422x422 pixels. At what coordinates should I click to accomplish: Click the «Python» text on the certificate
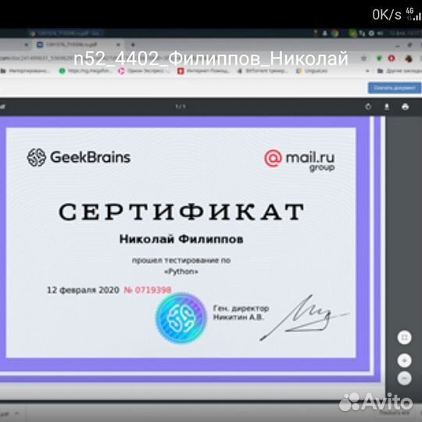click(x=181, y=271)
